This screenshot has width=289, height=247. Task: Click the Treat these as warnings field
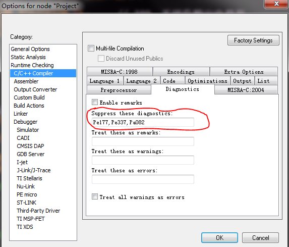pyautogui.click(x=143, y=160)
